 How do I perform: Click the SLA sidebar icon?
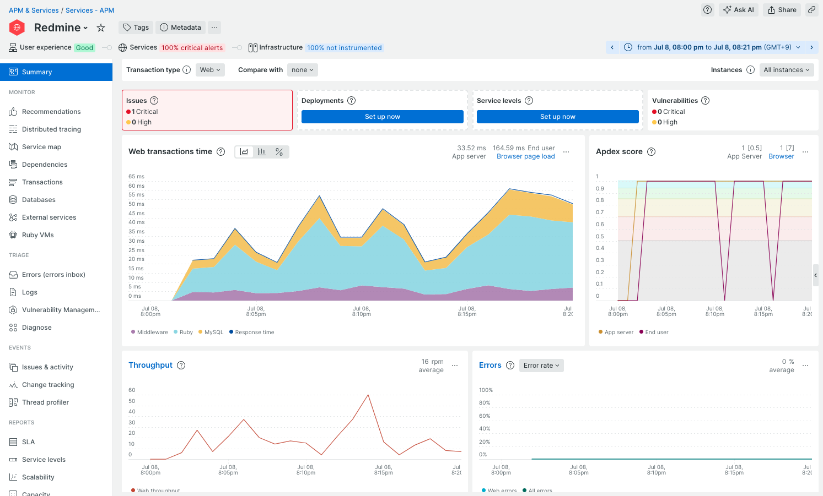[x=13, y=442]
